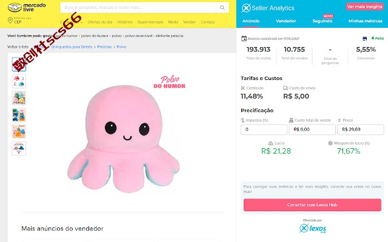
Task: Click the search magnifier icon
Action: coord(222,8)
